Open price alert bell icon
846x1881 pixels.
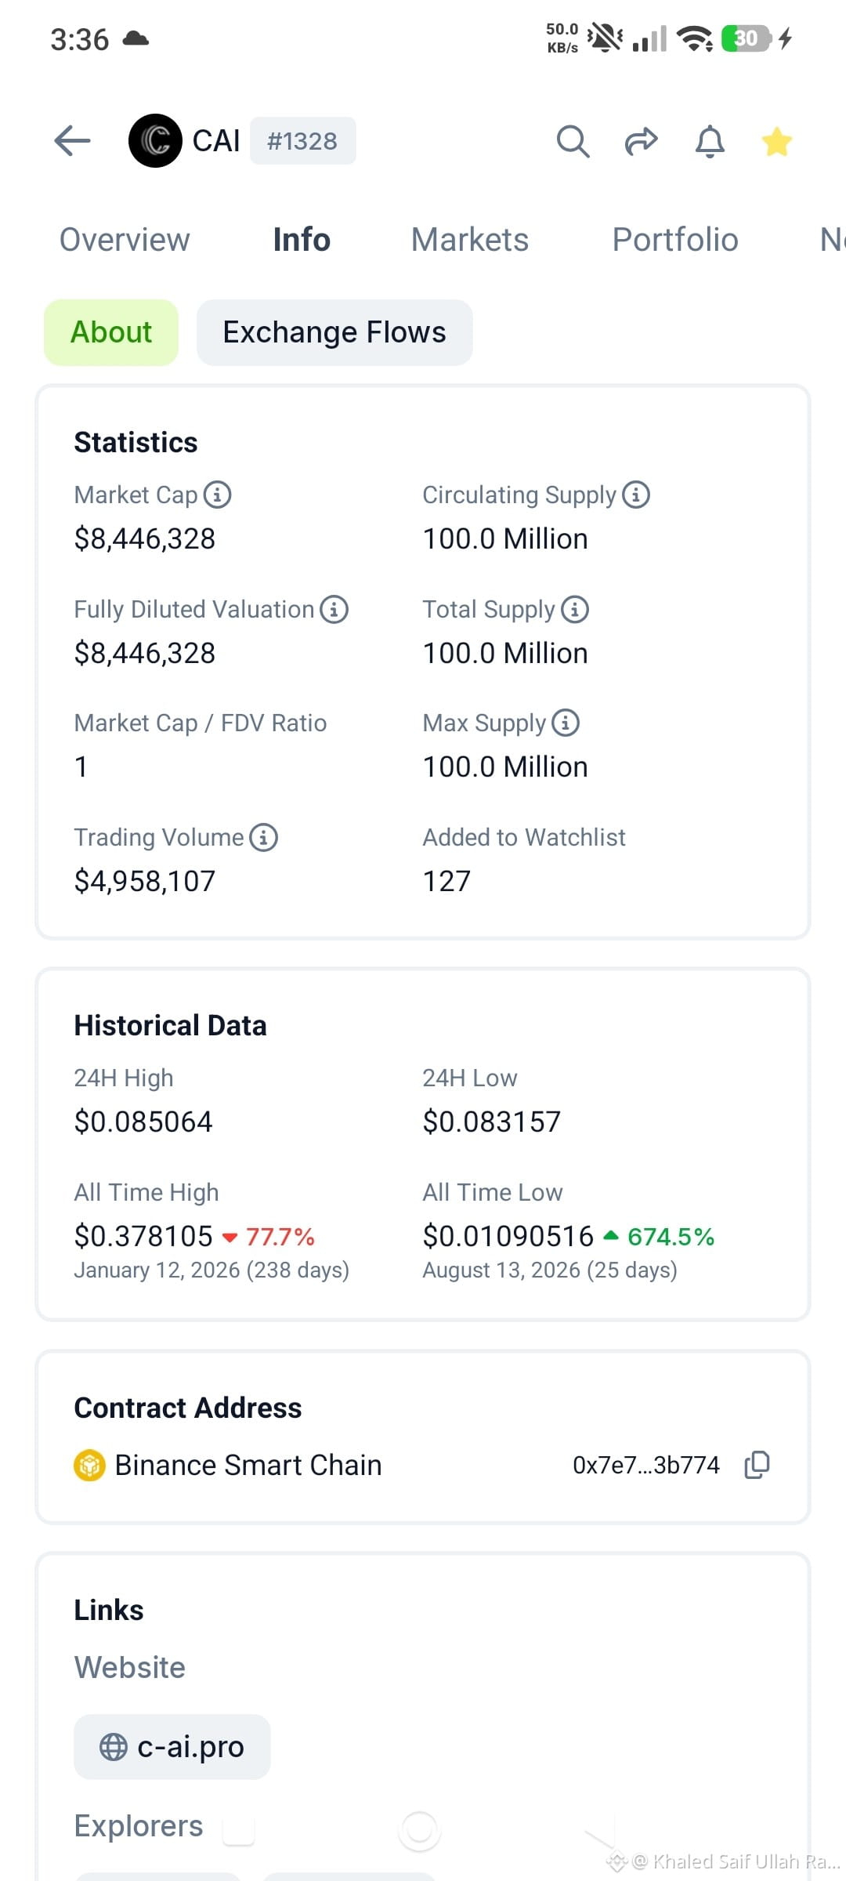click(710, 141)
